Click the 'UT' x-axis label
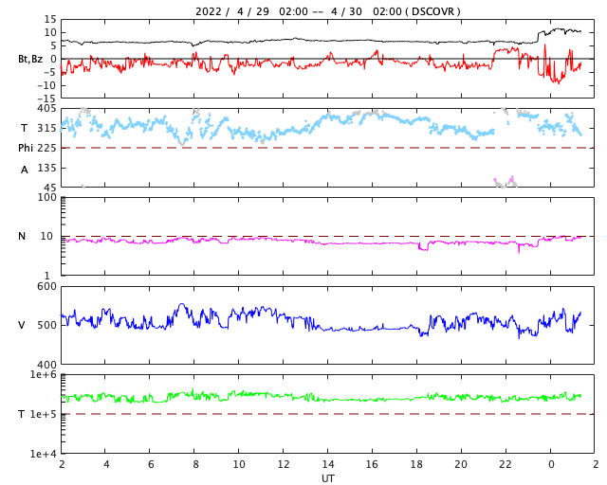607x485 pixels. (x=327, y=478)
